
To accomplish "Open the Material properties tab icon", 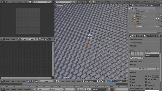I will click(154, 36).
